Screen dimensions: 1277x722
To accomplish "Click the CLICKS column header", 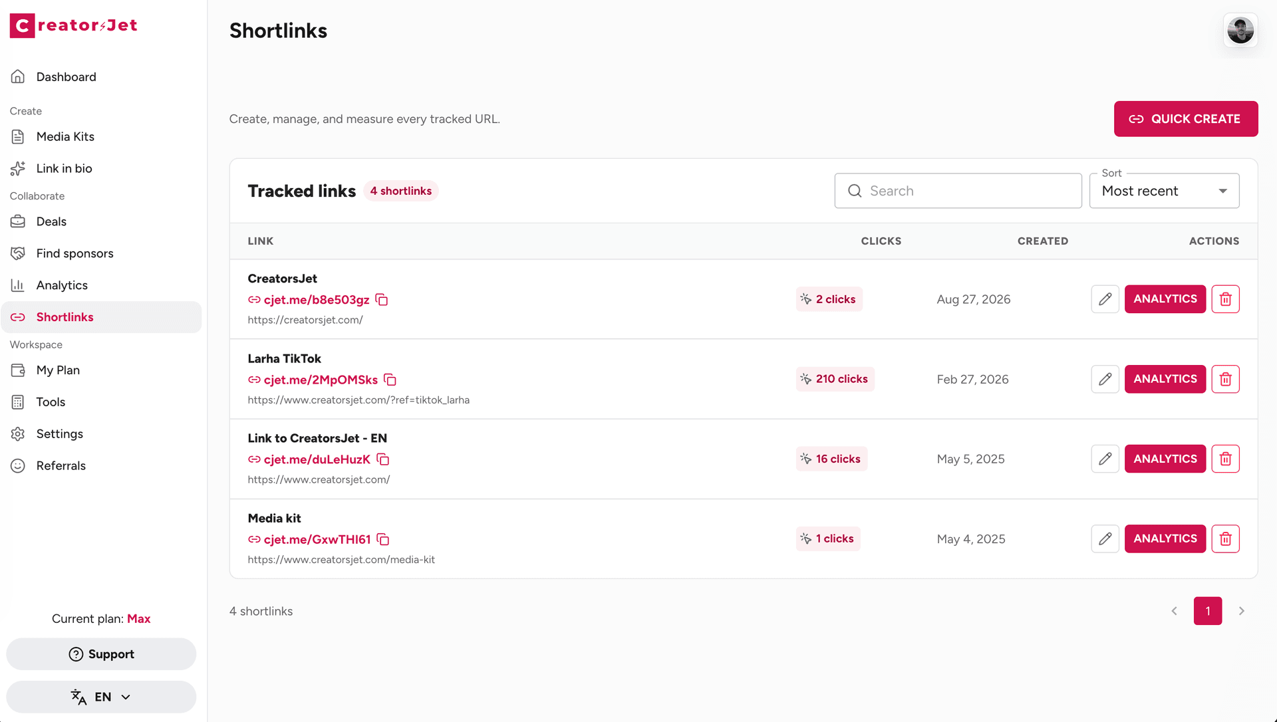I will tap(881, 241).
